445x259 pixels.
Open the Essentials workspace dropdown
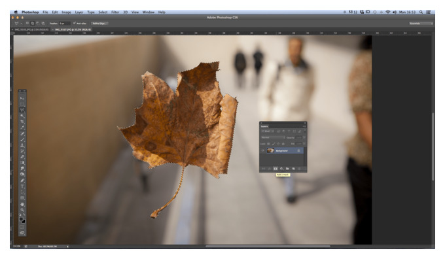click(x=421, y=24)
